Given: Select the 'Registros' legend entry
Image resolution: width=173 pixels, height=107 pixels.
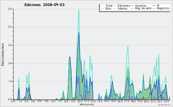Looking at the screenshot, I should point(161,8).
